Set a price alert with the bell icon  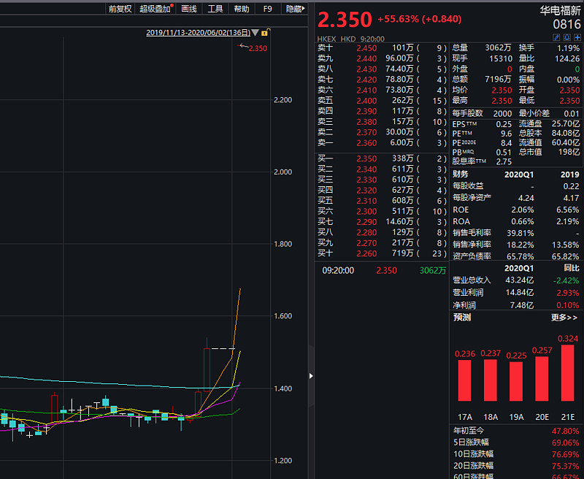(x=567, y=37)
